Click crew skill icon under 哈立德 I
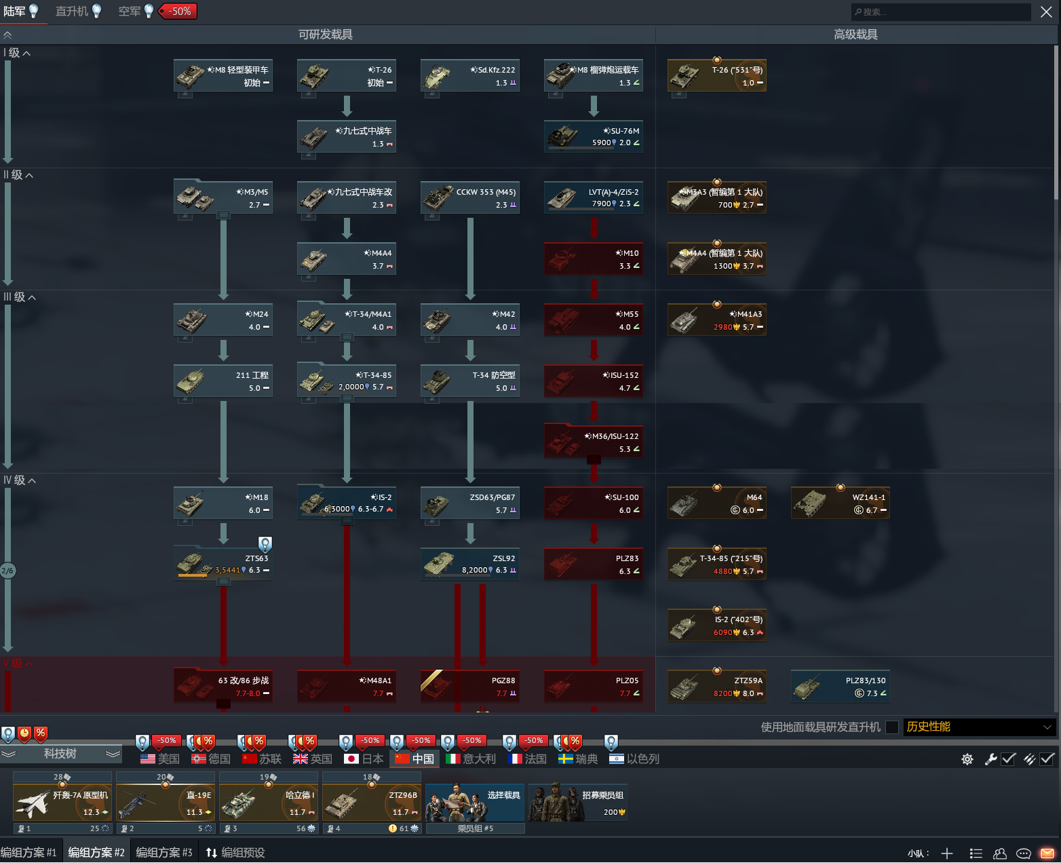 coord(311,828)
